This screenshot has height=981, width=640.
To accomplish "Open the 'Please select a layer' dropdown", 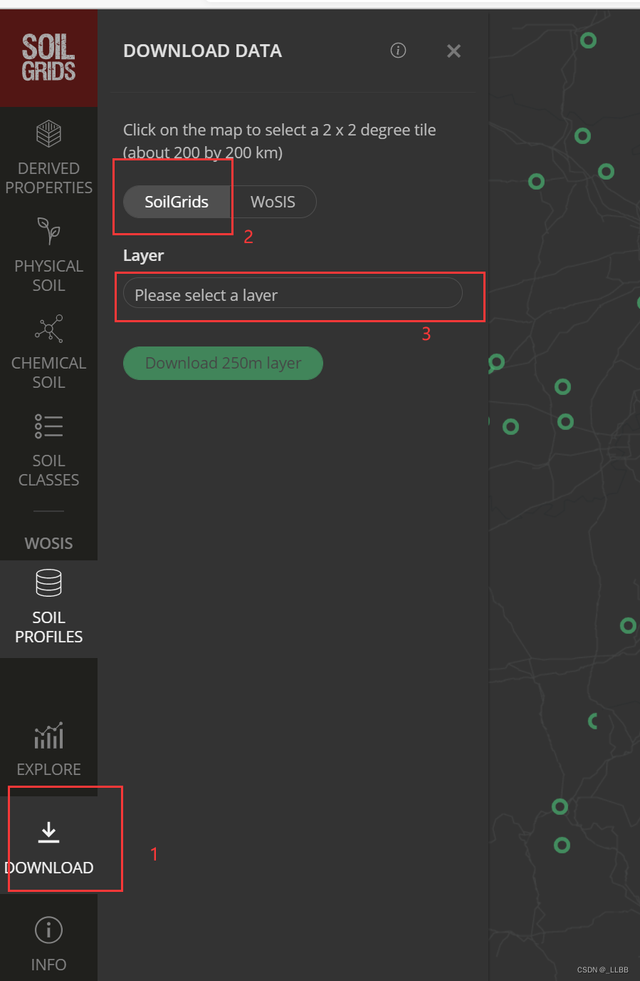I will click(293, 293).
